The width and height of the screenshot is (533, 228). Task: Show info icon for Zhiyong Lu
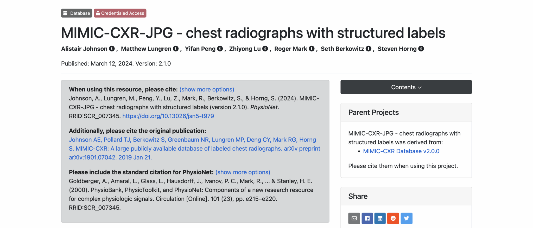[x=265, y=49]
